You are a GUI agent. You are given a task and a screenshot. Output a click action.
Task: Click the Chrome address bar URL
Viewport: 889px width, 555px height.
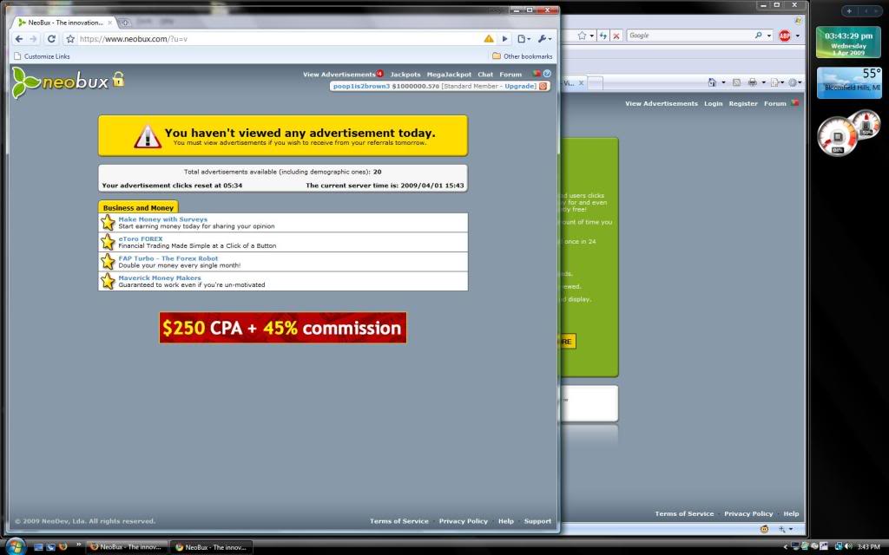click(134, 39)
